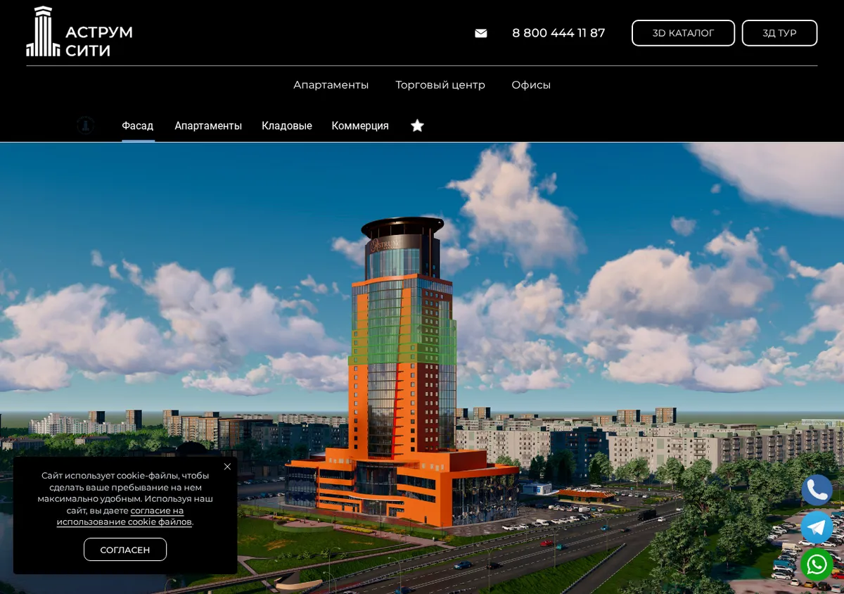
Task: Open Торговый центр in main navigation
Action: (x=440, y=85)
